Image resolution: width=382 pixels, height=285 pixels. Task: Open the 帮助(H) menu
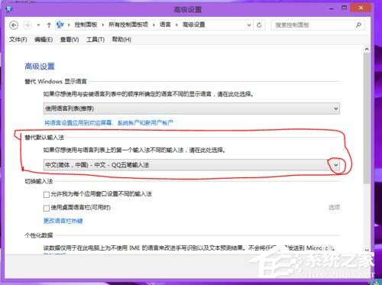coord(121,40)
